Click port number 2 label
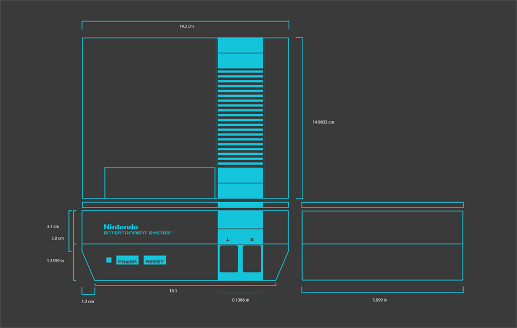 pos(252,239)
